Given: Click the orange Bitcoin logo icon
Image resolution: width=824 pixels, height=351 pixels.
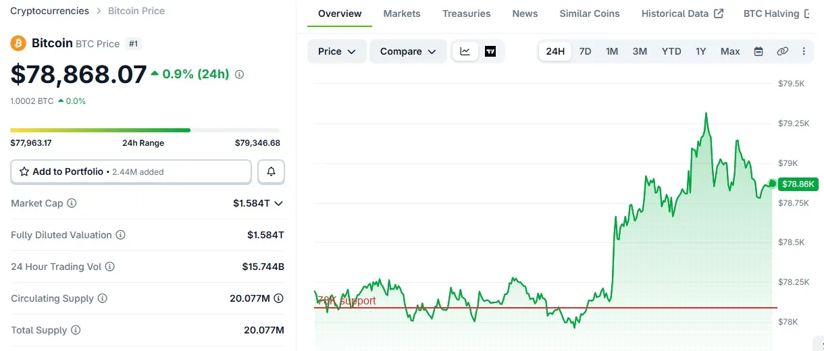Looking at the screenshot, I should click(x=18, y=43).
